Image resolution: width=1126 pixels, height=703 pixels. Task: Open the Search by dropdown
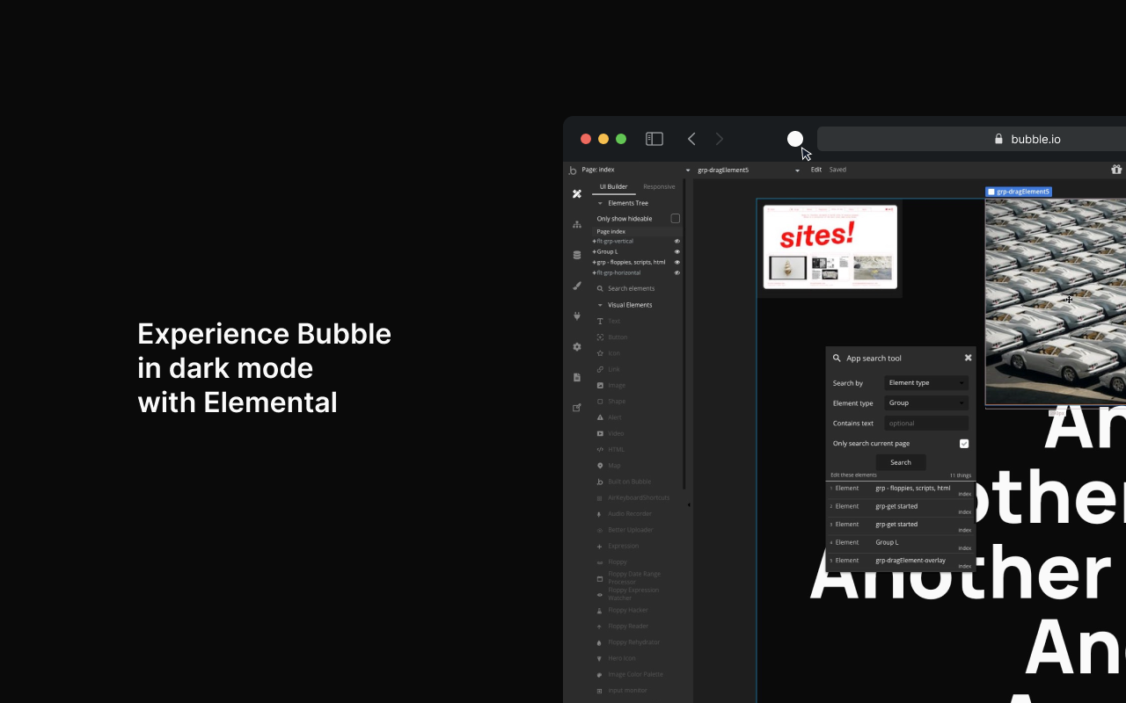click(926, 383)
